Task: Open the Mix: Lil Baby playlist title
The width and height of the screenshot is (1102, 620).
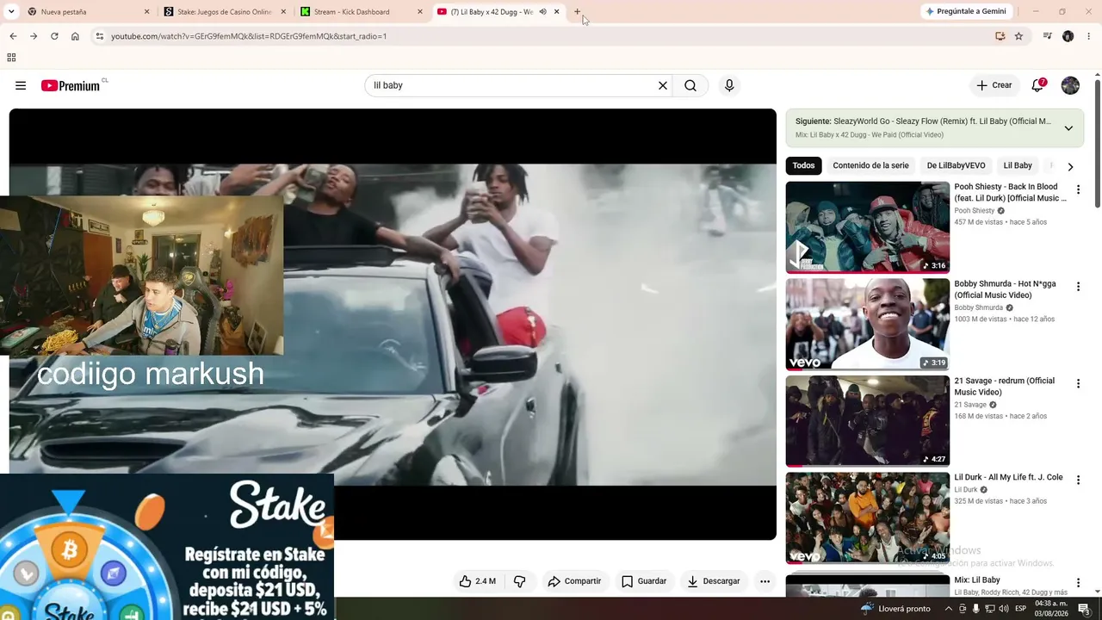Action: (x=977, y=580)
